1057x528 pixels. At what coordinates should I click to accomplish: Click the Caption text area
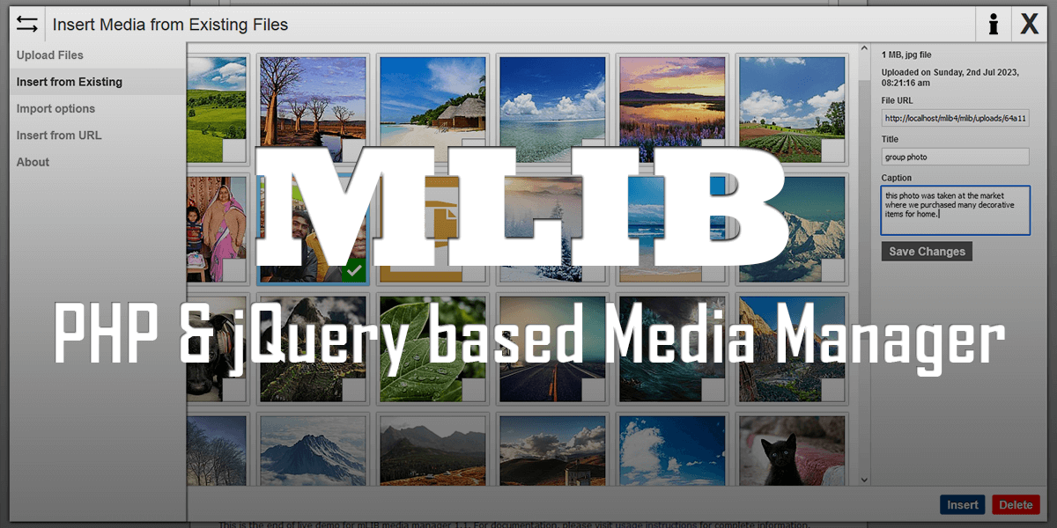(x=955, y=210)
